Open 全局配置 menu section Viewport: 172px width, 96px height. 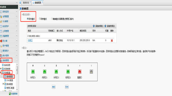coord(6,17)
